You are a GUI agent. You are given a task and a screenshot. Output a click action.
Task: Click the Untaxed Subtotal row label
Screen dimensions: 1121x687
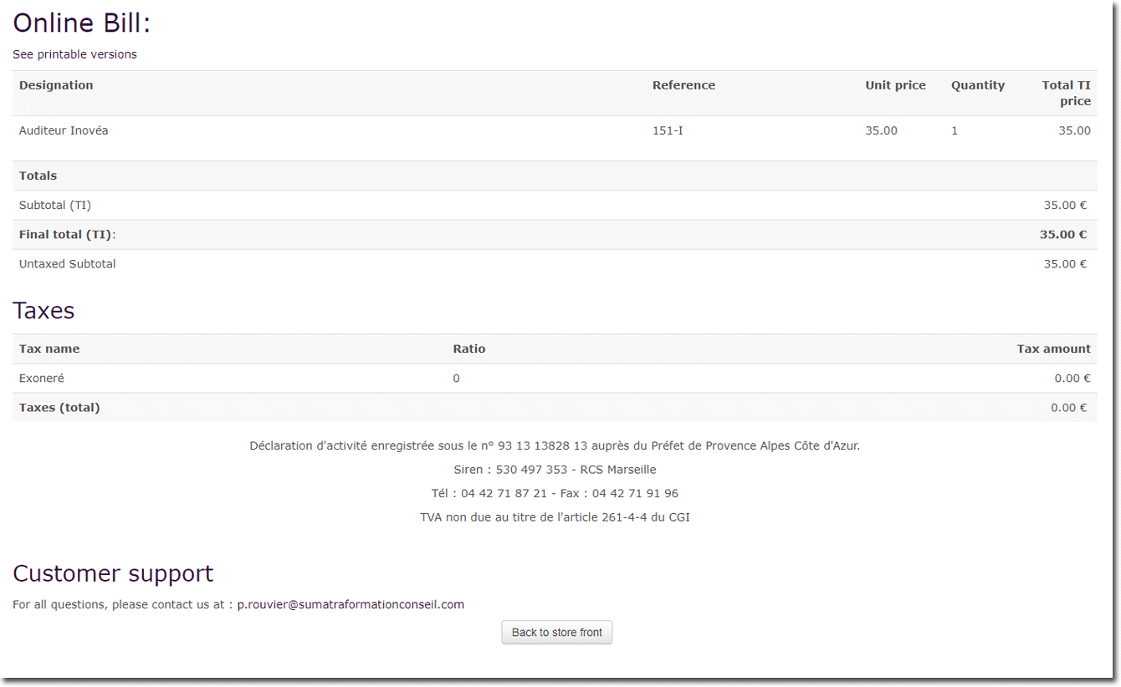[67, 264]
